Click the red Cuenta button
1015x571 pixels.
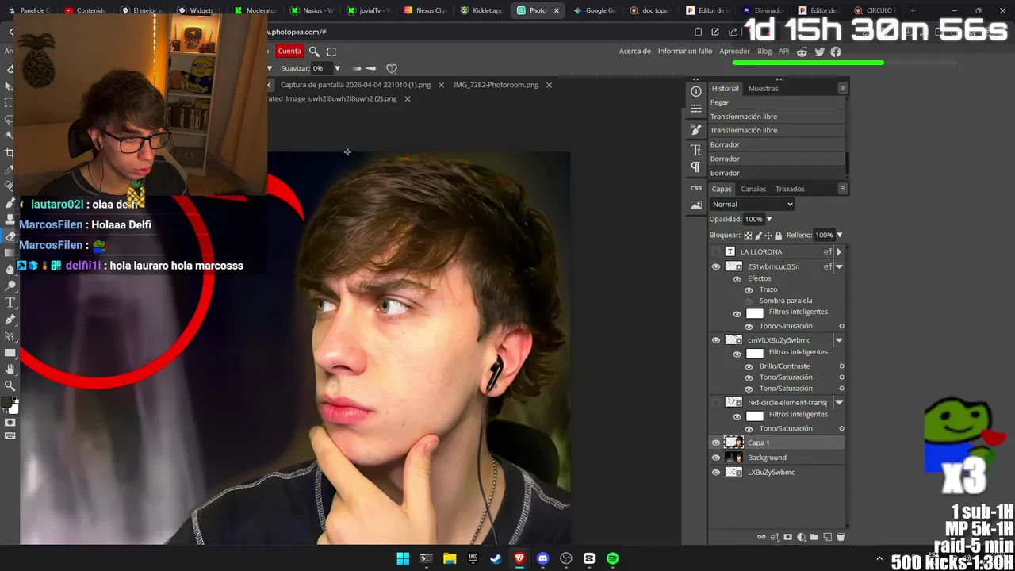click(x=289, y=52)
